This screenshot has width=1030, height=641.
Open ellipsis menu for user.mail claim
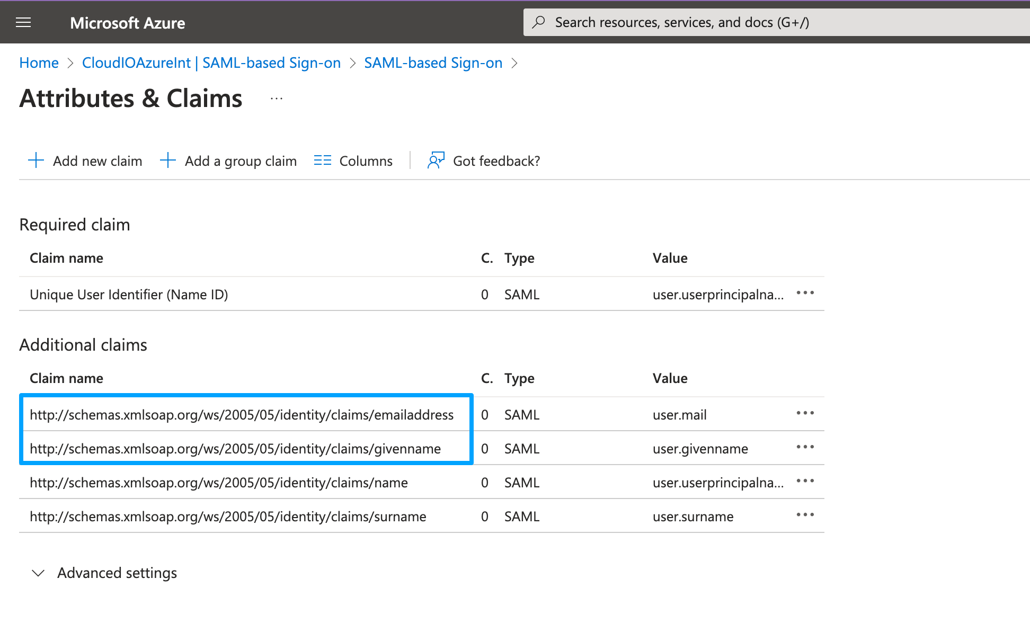(805, 413)
